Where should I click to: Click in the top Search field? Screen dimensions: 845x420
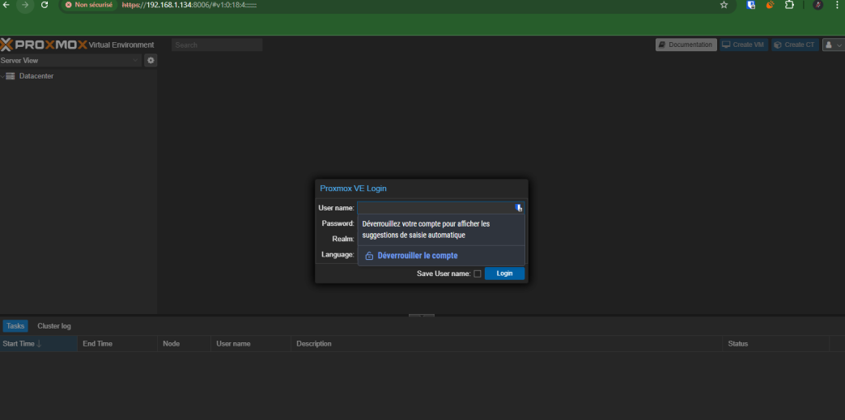point(217,45)
